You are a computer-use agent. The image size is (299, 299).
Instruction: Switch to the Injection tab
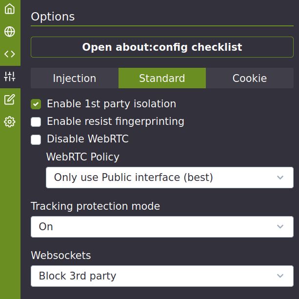pyautogui.click(x=75, y=78)
